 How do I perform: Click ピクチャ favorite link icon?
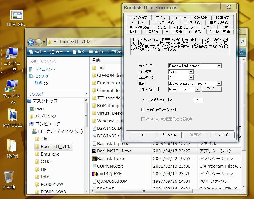tap(31, 76)
